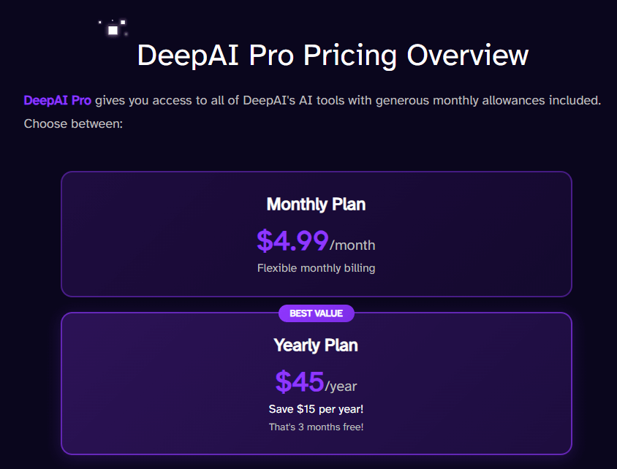Click the word Pricing in the heading

pyautogui.click(x=350, y=56)
